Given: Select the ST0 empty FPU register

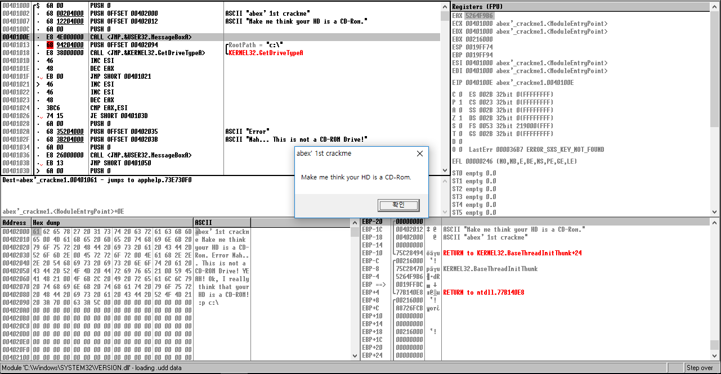Looking at the screenshot, I should click(x=474, y=173).
